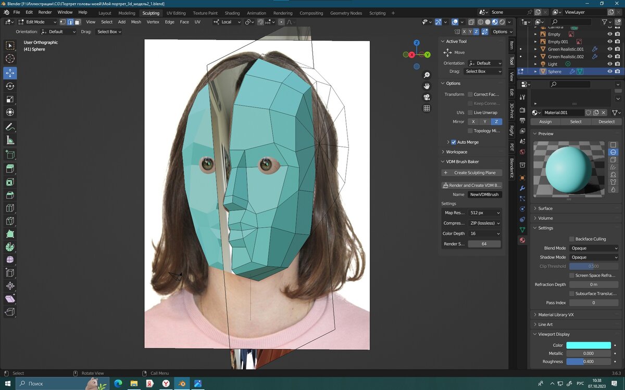
Task: Toggle the Topology Mirror checkbox
Action: (470, 131)
